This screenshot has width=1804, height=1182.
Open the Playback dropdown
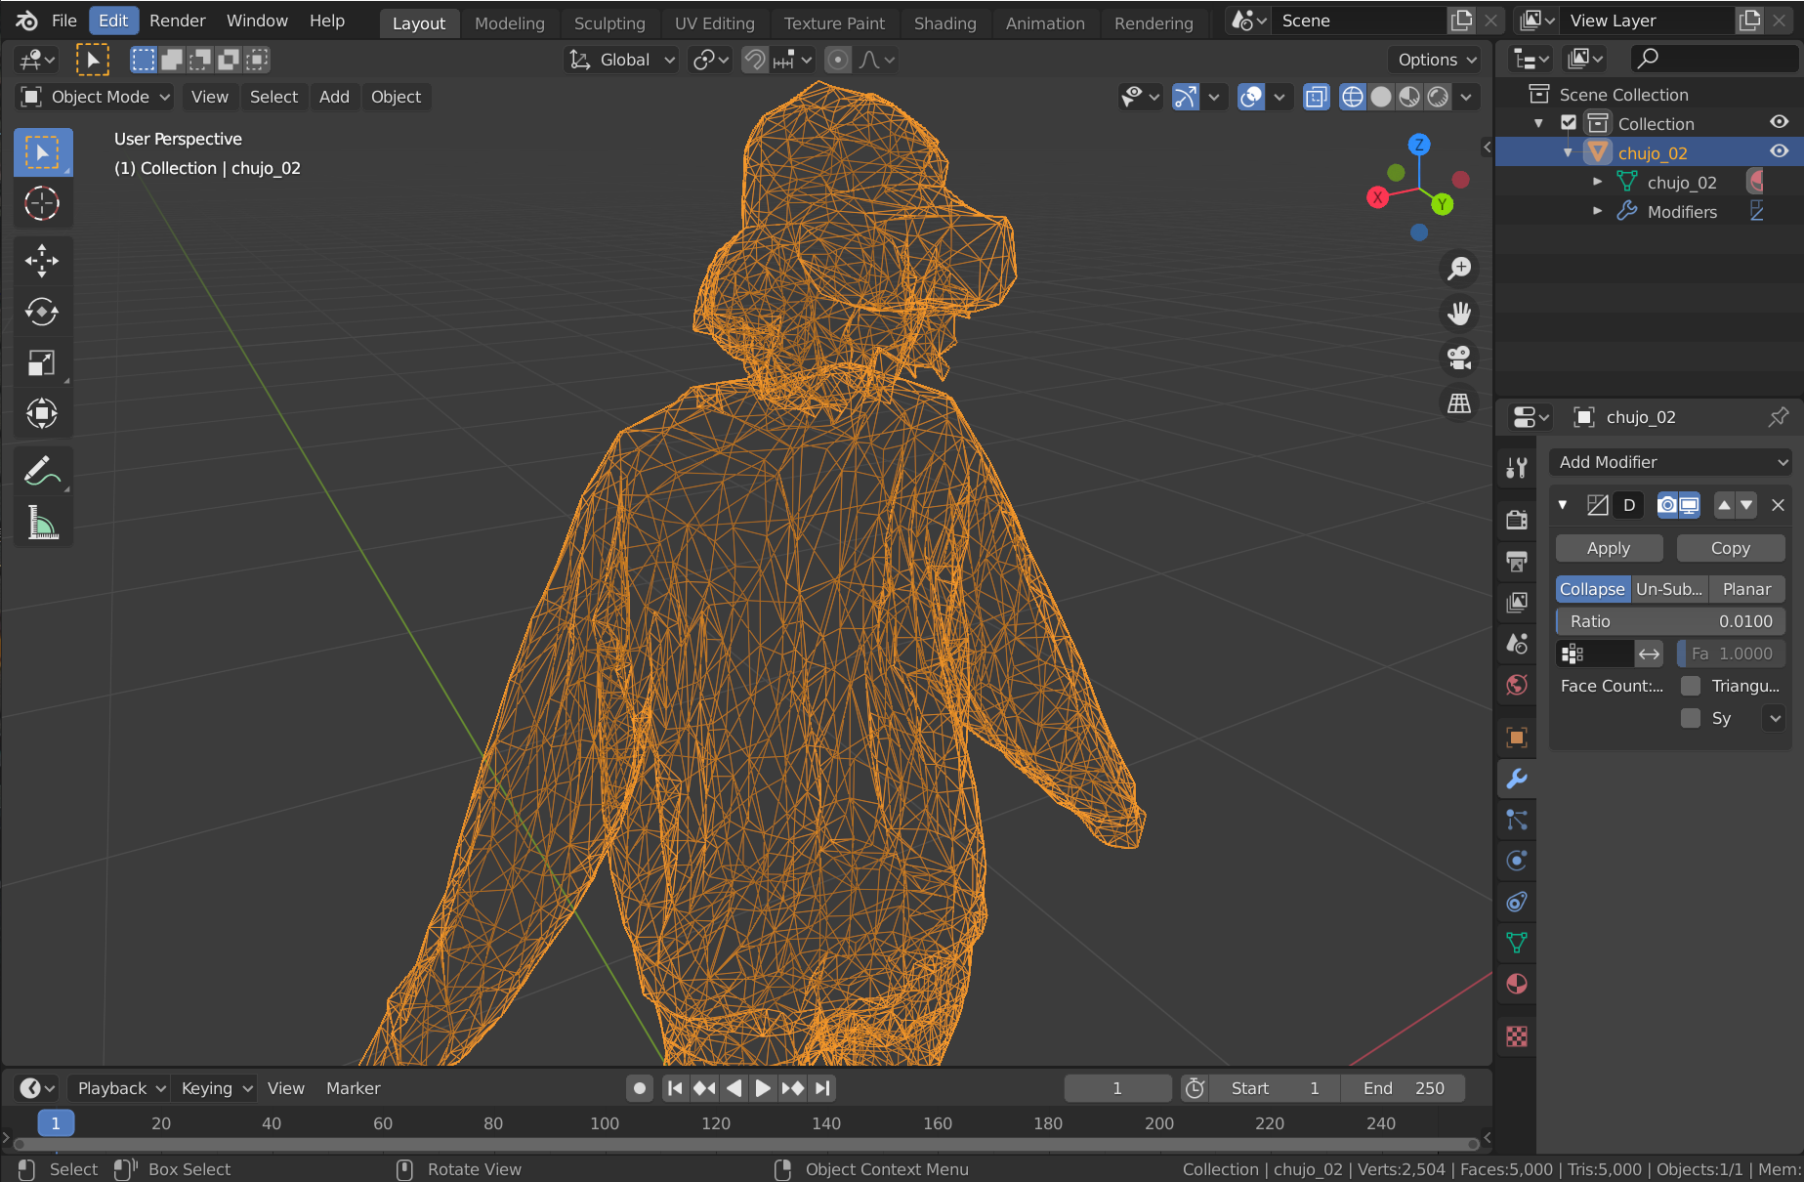tap(121, 1088)
